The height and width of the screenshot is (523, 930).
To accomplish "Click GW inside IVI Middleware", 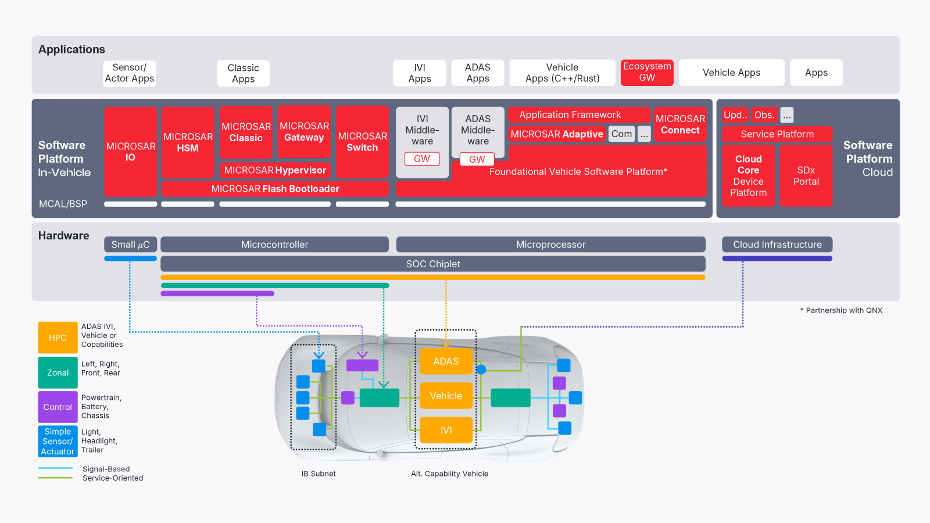I will coord(422,159).
